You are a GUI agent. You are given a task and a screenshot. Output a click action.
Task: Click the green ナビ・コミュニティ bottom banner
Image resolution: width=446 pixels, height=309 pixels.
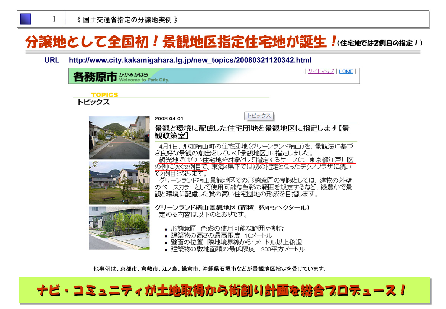[222, 290]
